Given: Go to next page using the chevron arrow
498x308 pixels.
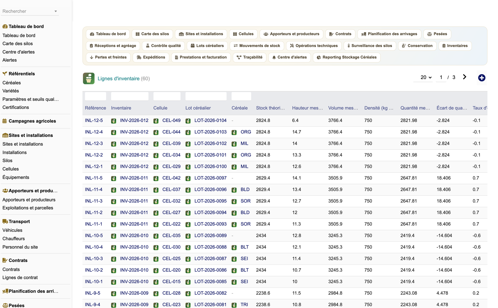Looking at the screenshot, I should [x=464, y=77].
